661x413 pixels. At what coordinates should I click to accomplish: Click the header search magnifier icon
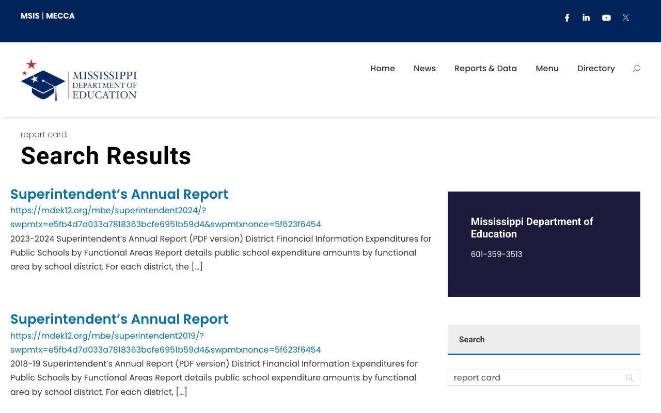pos(637,69)
